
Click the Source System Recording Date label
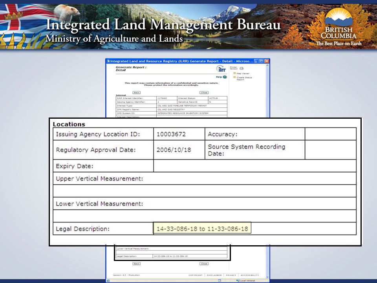coord(247,150)
